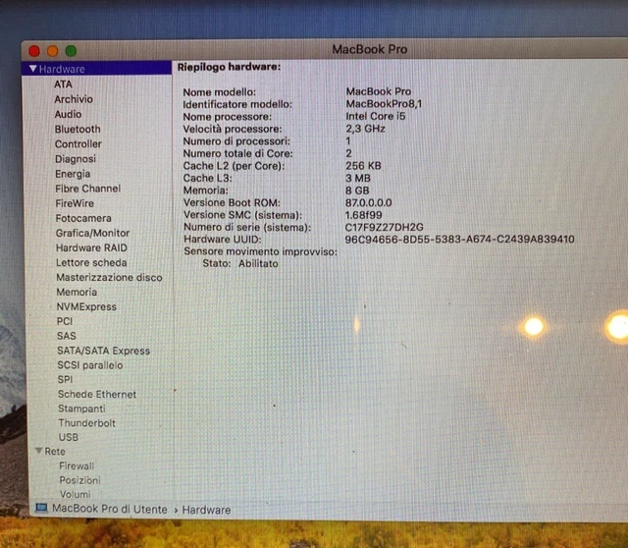Select SATA/SATA Express entry

[103, 351]
